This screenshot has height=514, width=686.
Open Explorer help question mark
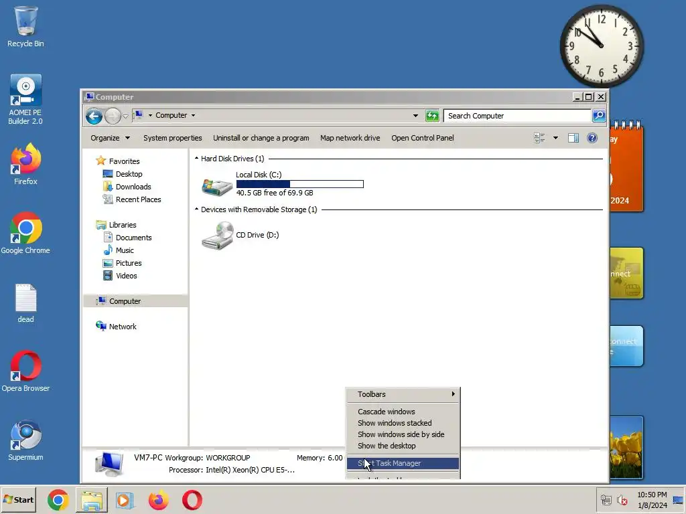point(592,138)
